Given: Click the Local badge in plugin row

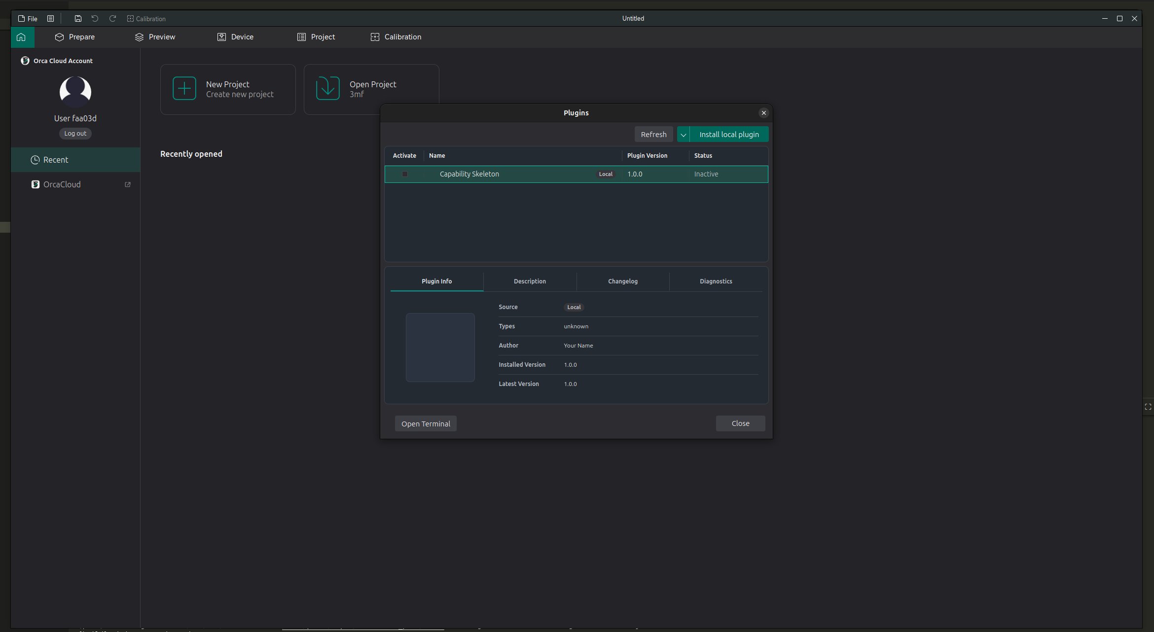Looking at the screenshot, I should (x=606, y=174).
